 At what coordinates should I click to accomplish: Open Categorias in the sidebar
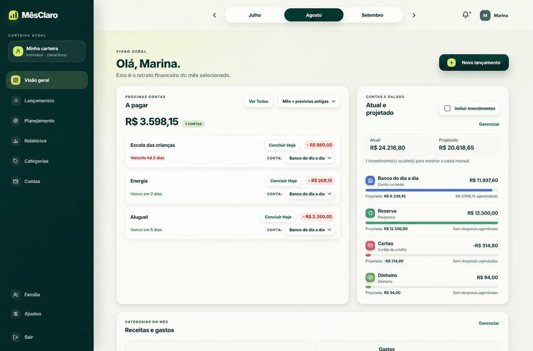tap(47, 161)
